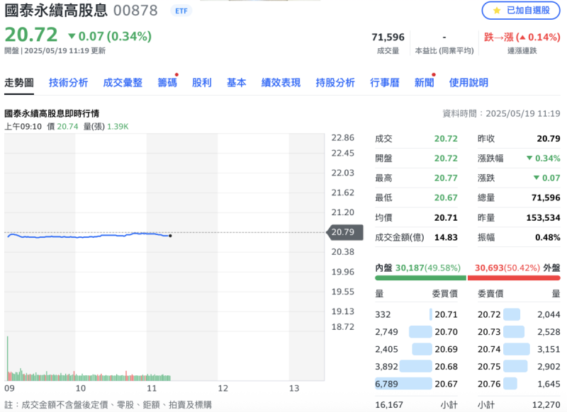Click the 成交金額(億) value 14.83
Screen dimensions: 567x412
pyautogui.click(x=446, y=238)
